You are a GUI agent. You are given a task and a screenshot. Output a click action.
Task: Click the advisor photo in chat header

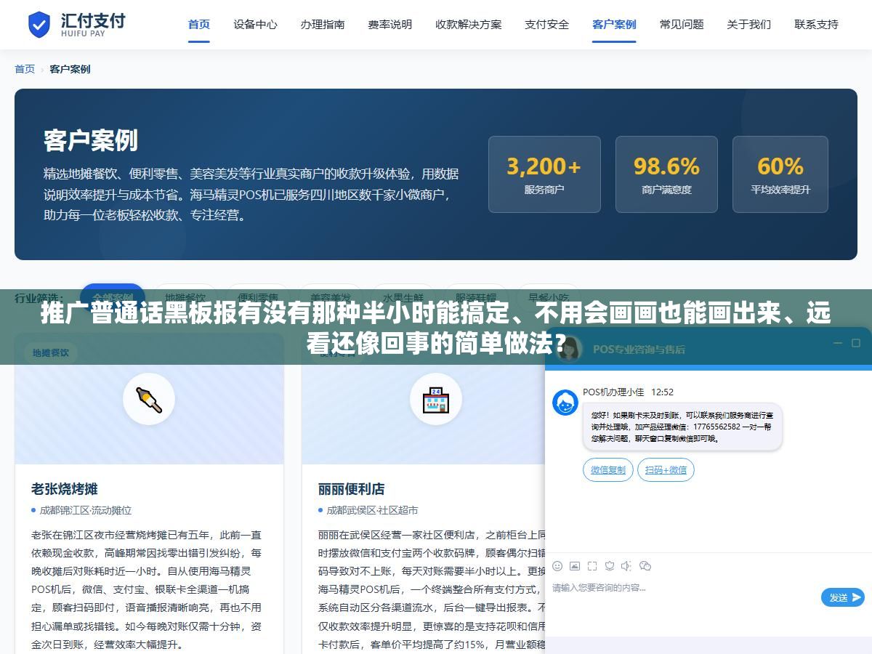pyautogui.click(x=570, y=349)
